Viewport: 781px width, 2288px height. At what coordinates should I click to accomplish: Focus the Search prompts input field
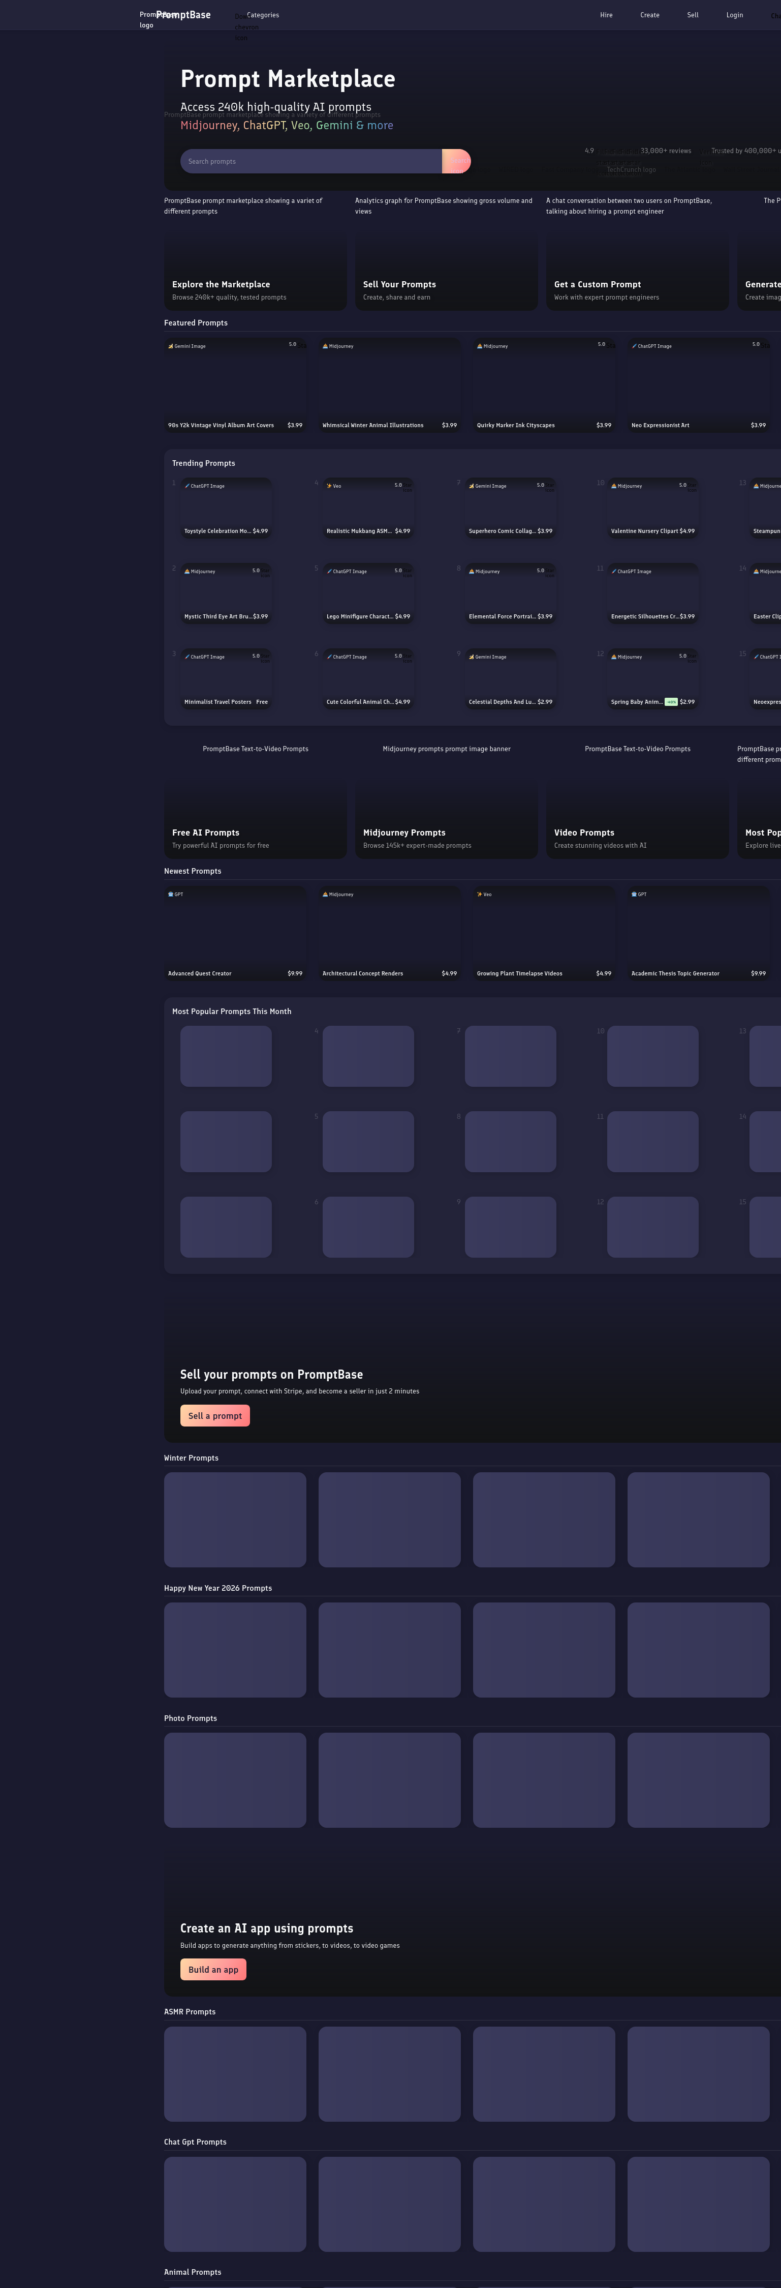pyautogui.click(x=310, y=162)
